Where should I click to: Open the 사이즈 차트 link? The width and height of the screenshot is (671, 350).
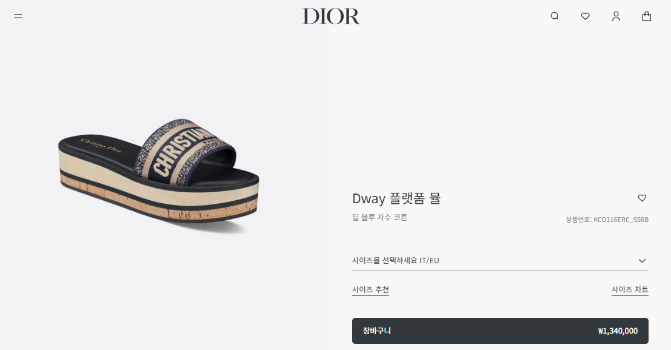pyautogui.click(x=630, y=290)
